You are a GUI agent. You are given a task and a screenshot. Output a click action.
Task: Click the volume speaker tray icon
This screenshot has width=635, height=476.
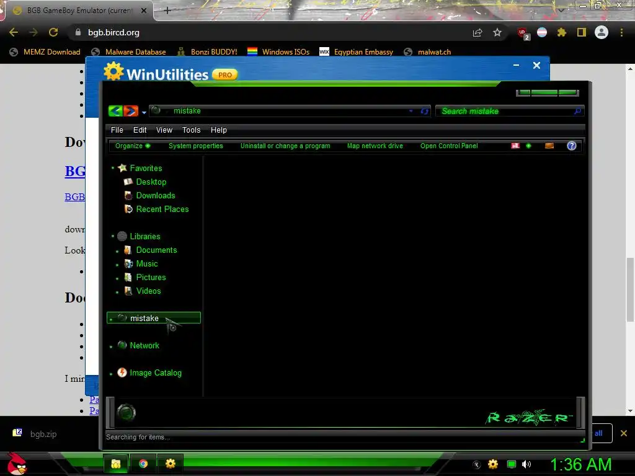click(526, 464)
